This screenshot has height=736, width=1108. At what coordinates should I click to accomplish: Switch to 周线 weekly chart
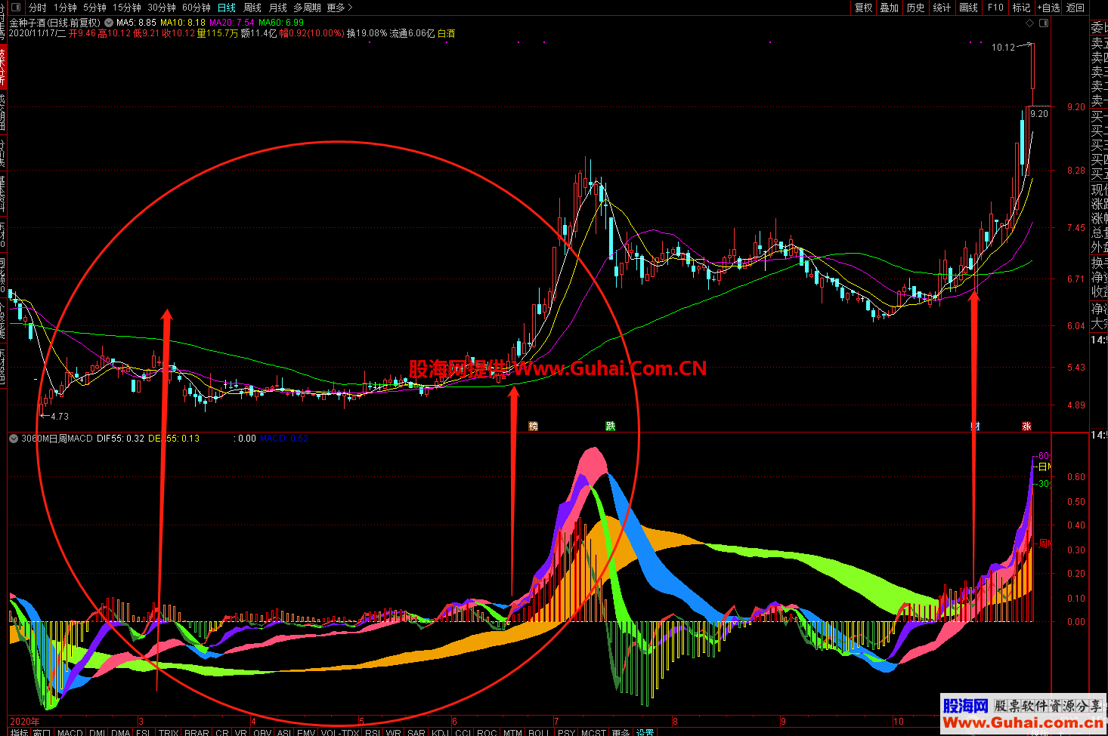pos(252,8)
